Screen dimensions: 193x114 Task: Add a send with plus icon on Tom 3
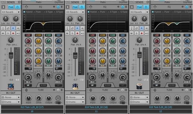pyautogui.click(x=148, y=2)
